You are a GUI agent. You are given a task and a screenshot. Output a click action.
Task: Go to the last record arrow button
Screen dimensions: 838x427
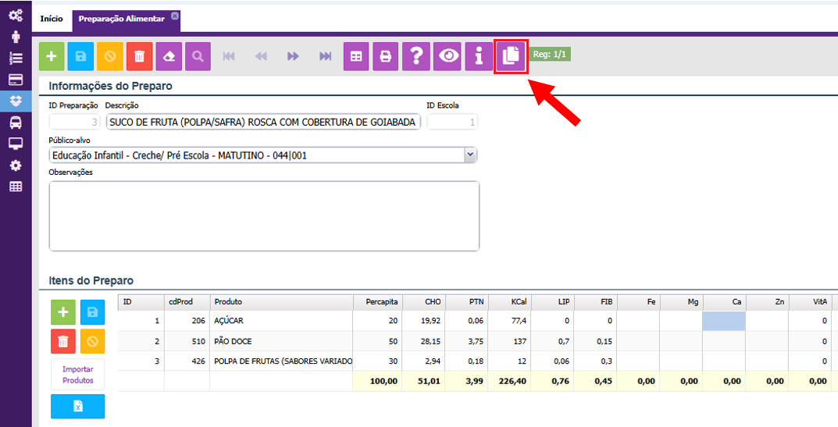coord(326,56)
